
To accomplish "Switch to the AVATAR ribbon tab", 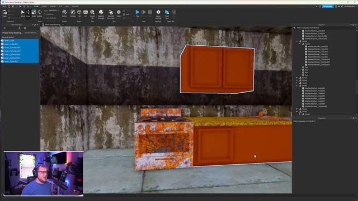I will 53,6.
